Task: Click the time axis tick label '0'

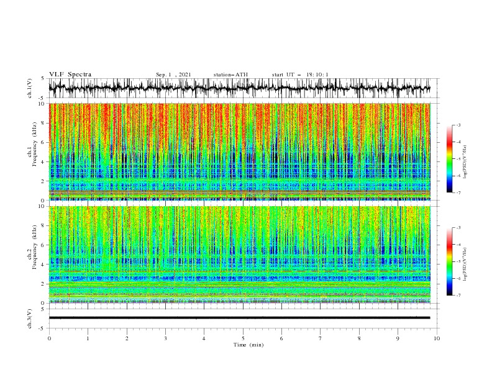Action: [x=49, y=338]
